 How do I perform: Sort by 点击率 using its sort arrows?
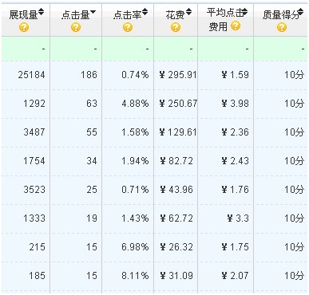tap(145, 12)
